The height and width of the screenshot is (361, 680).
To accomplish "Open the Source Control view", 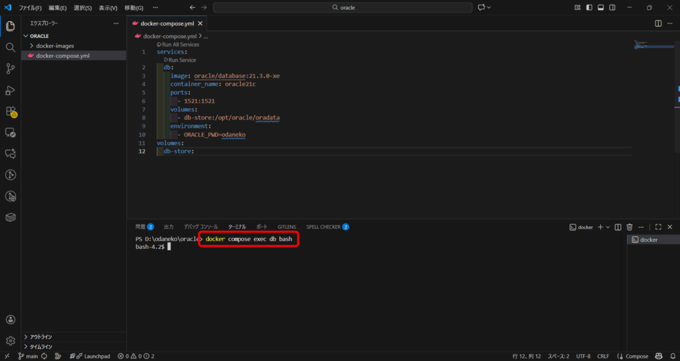I will tap(11, 68).
